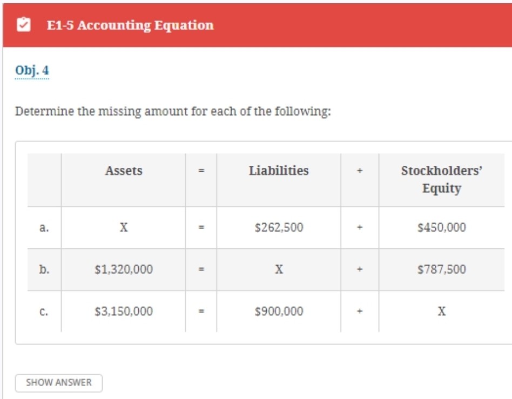Select the $3,150,000 assets value

pos(123,309)
